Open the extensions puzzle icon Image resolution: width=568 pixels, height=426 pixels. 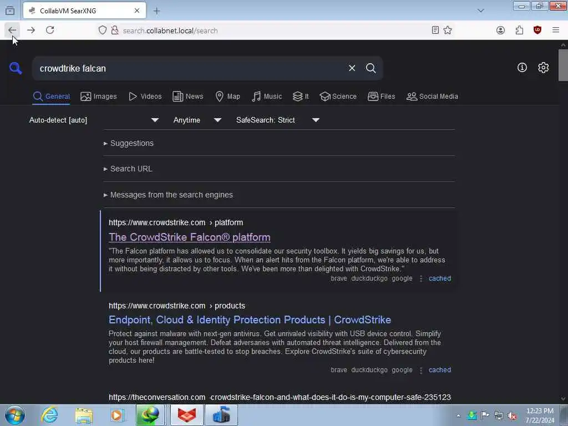519,31
